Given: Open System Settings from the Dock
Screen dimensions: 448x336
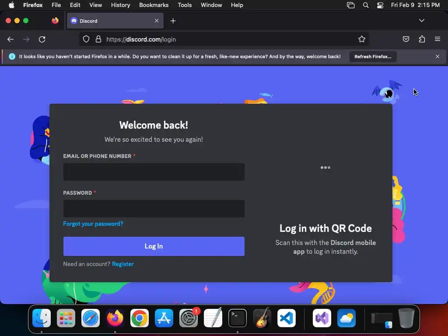Looking at the screenshot, I should [x=189, y=318].
